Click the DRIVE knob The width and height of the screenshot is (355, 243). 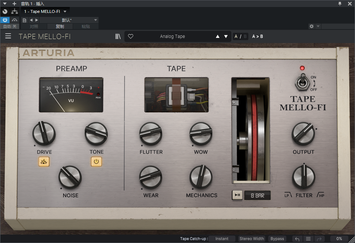[x=44, y=134]
